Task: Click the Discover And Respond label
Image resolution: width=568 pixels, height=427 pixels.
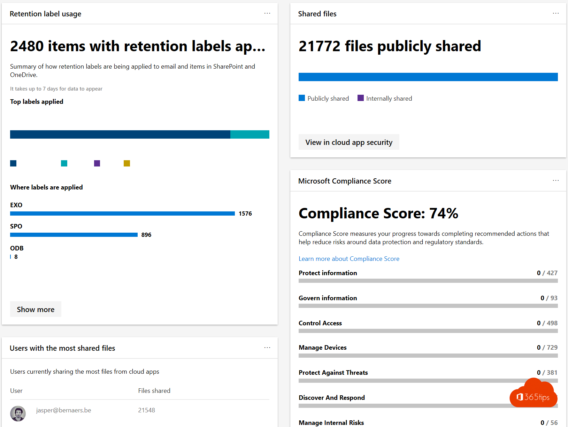Action: pyautogui.click(x=332, y=398)
